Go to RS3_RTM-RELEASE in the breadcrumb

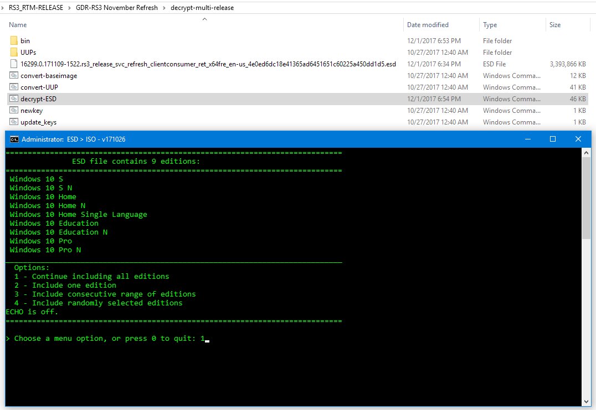tap(36, 8)
